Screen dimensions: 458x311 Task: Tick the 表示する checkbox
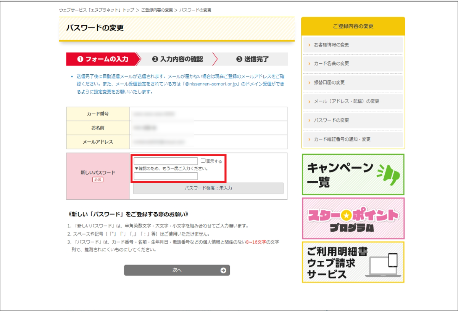[203, 161]
